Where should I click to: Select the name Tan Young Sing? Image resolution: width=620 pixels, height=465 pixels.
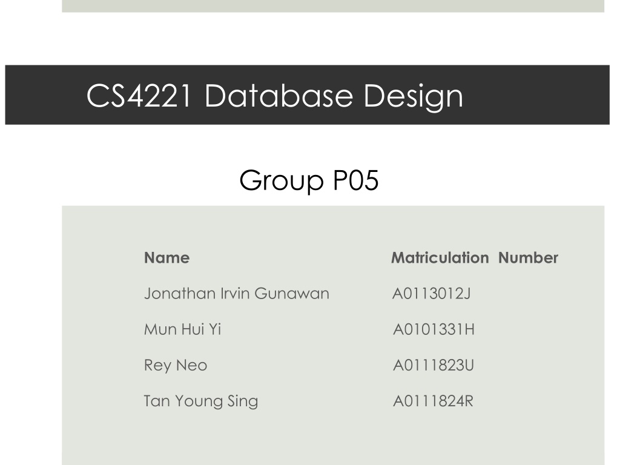tap(201, 401)
